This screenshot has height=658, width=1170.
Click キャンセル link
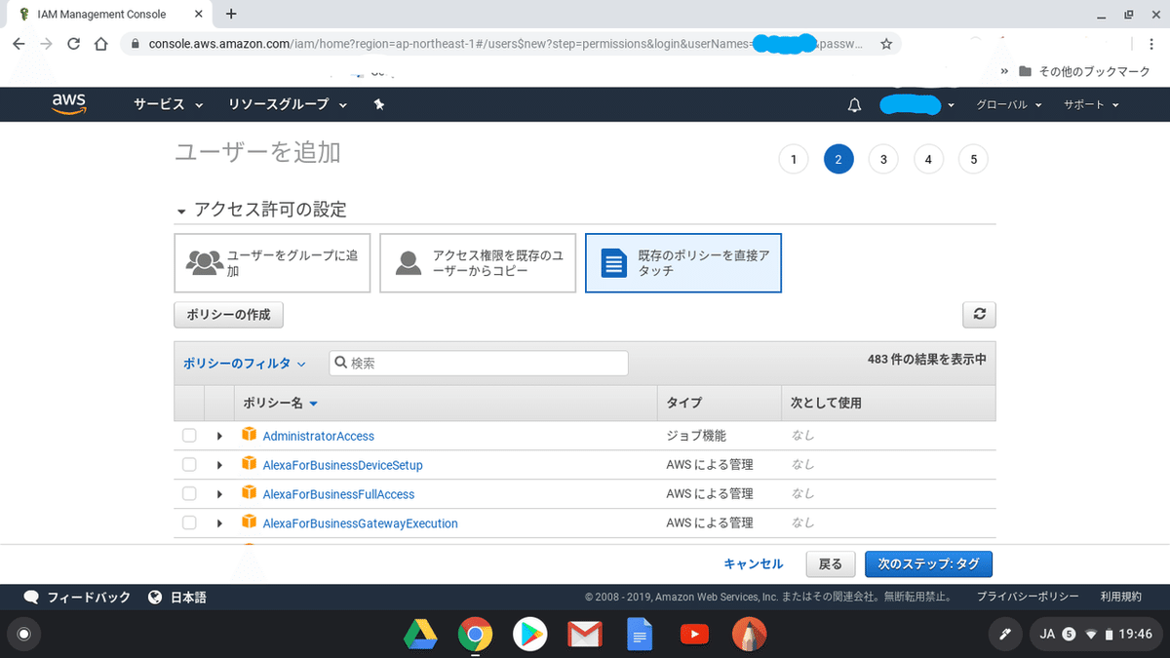coord(754,564)
